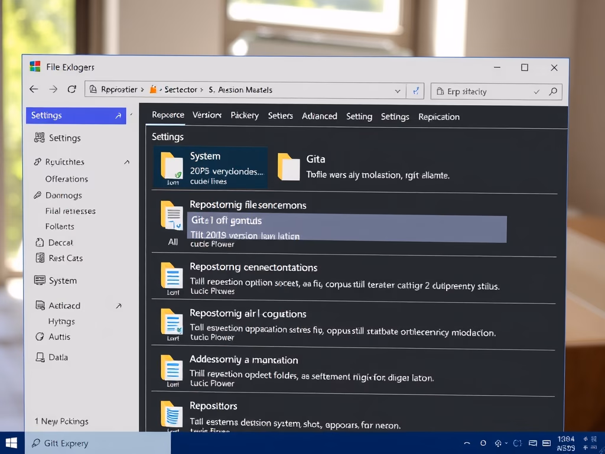The image size is (605, 454).
Task: Open the Packery tab
Action: (245, 115)
